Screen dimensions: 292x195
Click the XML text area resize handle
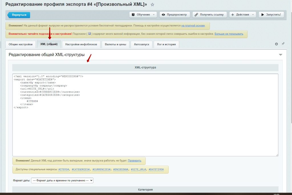277,155
